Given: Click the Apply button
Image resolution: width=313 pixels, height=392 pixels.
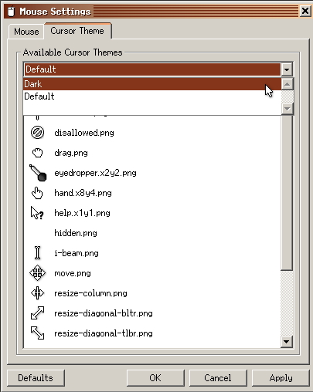Looking at the screenshot, I should click(281, 378).
